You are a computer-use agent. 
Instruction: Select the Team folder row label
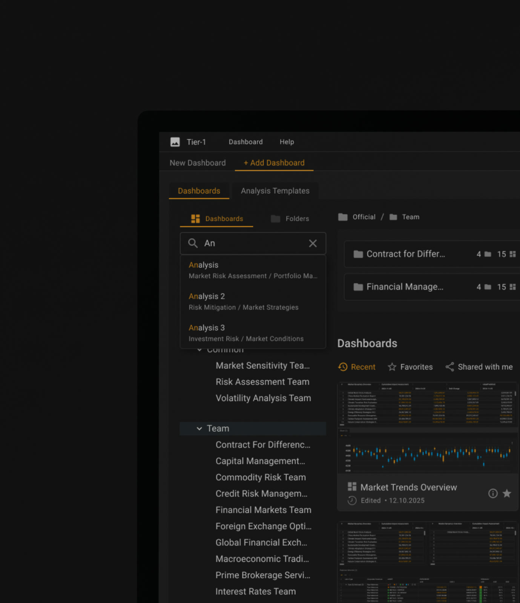[218, 429]
